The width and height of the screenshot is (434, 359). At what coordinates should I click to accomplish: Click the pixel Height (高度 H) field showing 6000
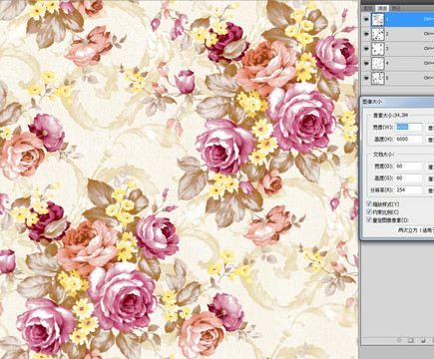[409, 140]
